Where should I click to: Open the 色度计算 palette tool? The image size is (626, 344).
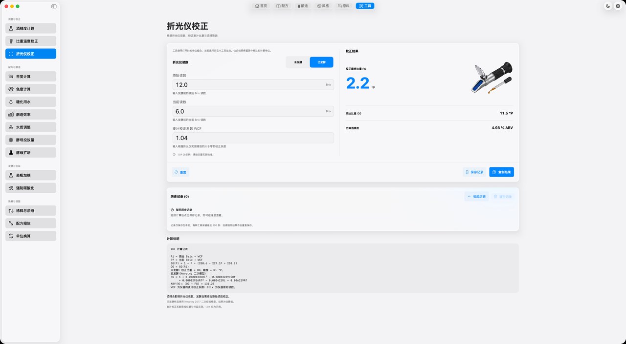(x=31, y=89)
